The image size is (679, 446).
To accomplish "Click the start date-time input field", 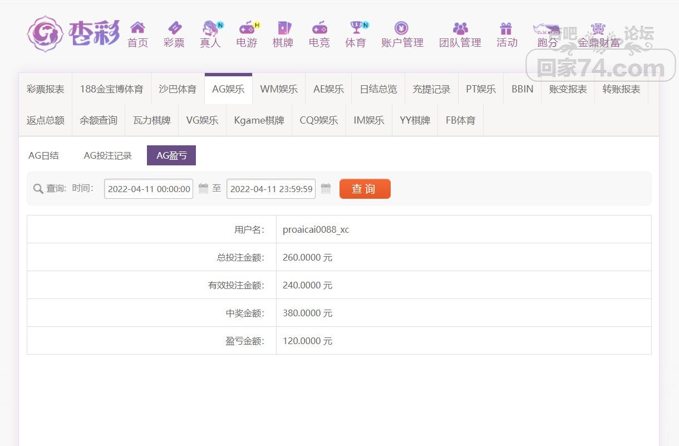I will click(149, 189).
